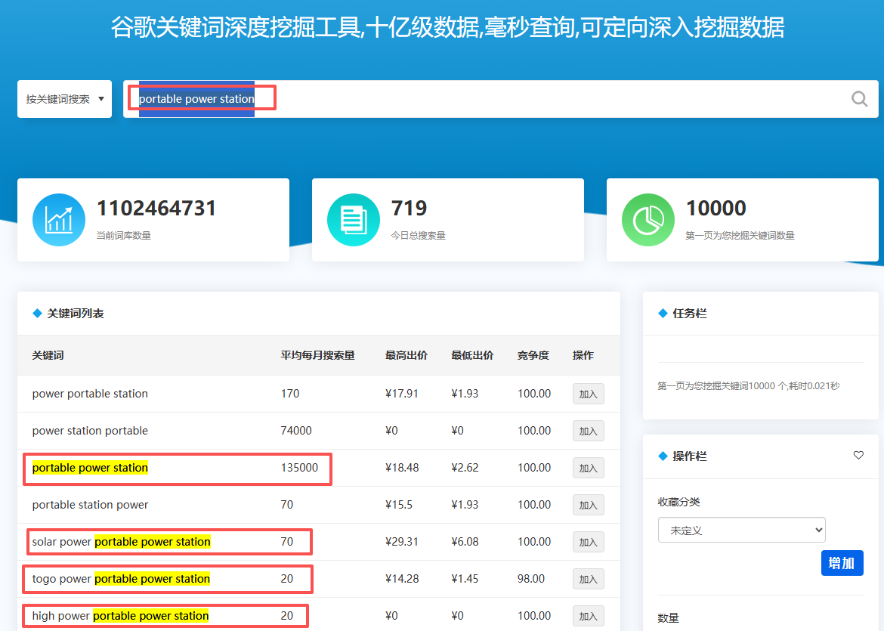Select the high power portable power station keyword
Viewport: 884px width, 631px height.
120,616
